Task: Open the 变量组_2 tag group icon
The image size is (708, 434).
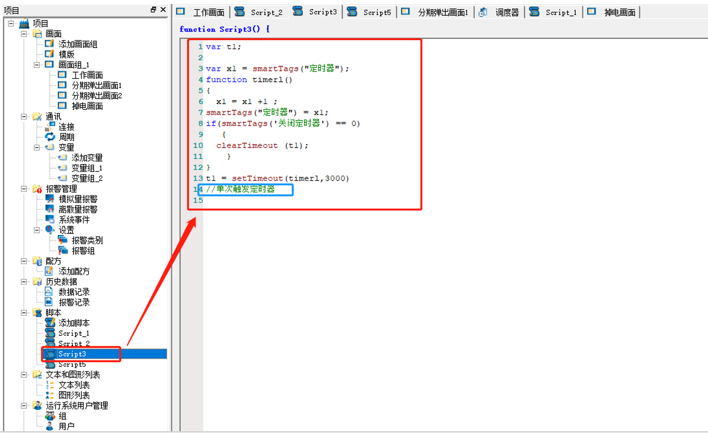Action: click(62, 178)
